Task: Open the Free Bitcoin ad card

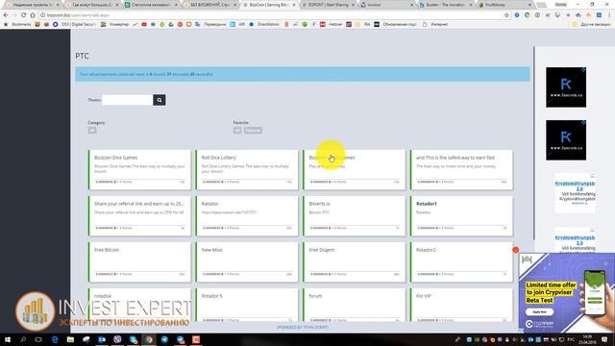Action: point(139,261)
